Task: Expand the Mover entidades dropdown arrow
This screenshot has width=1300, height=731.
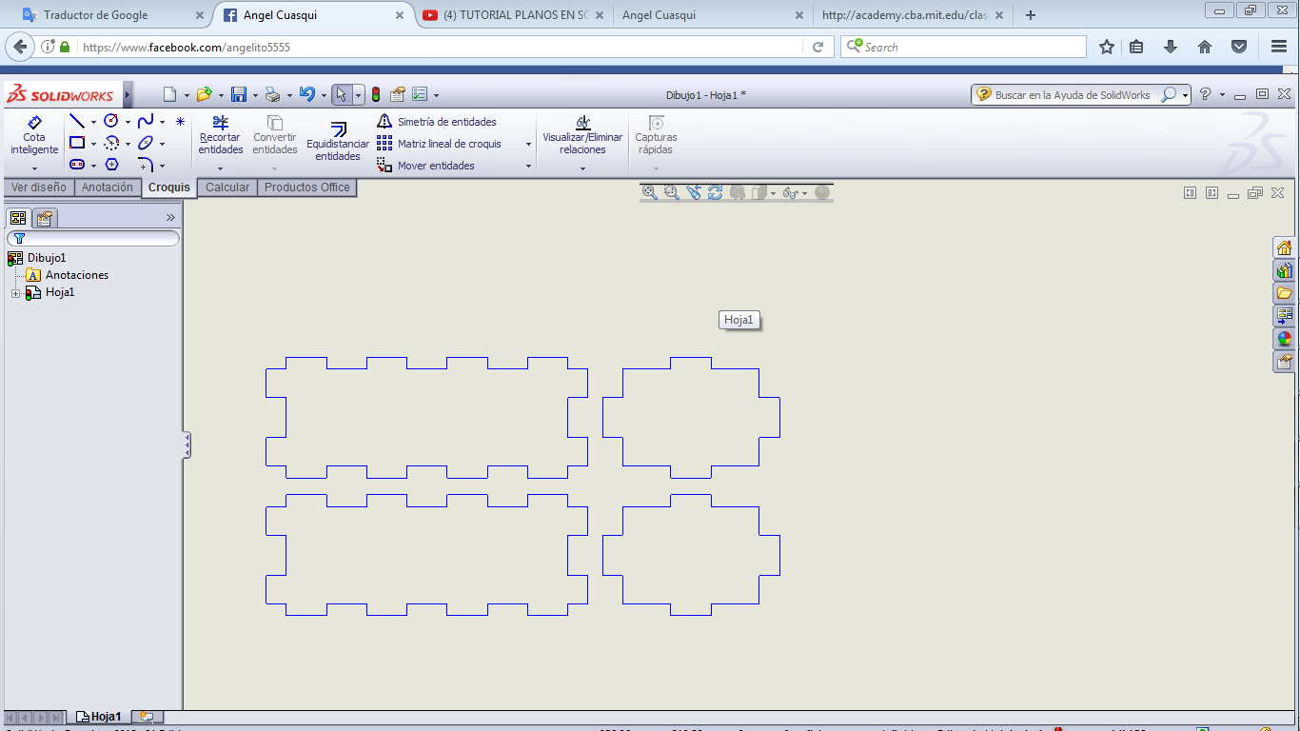Action: (529, 166)
